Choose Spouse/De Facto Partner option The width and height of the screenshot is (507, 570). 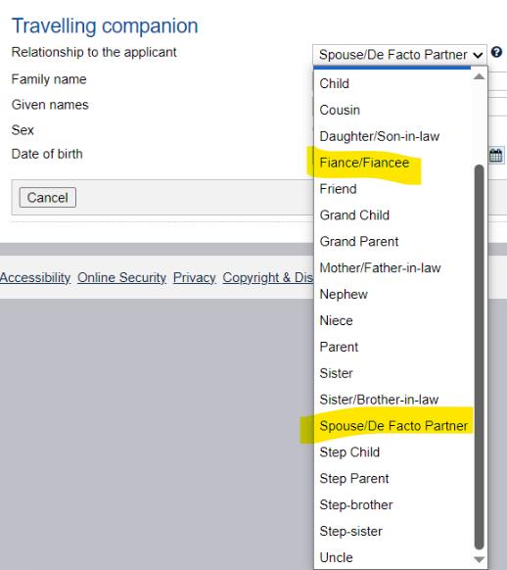tap(393, 426)
